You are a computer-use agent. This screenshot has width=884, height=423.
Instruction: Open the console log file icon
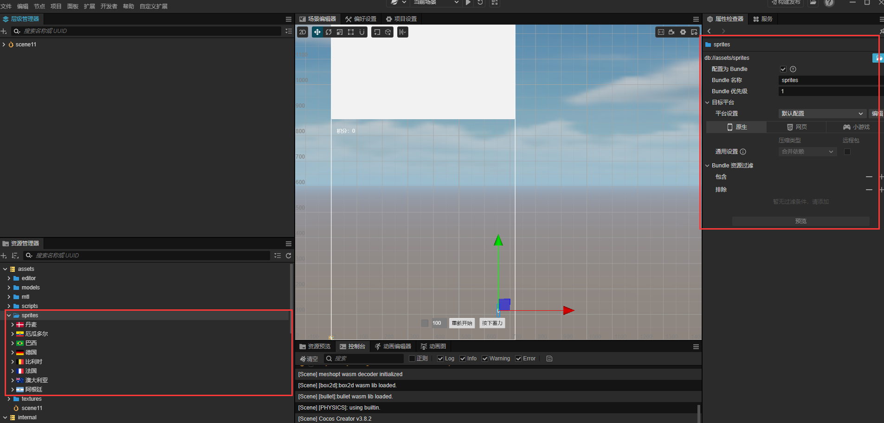click(x=549, y=359)
